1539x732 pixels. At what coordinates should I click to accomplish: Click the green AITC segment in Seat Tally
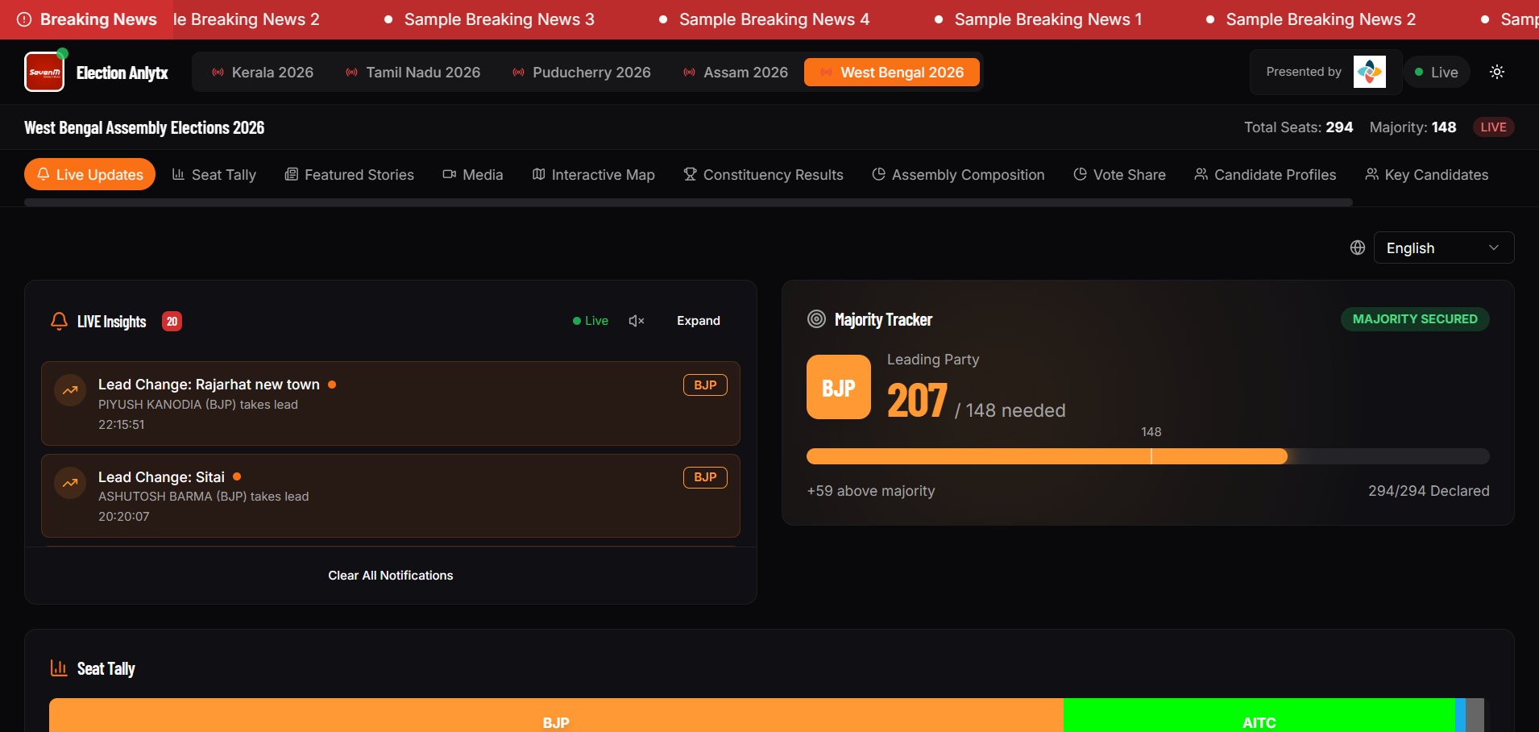coord(1259,715)
